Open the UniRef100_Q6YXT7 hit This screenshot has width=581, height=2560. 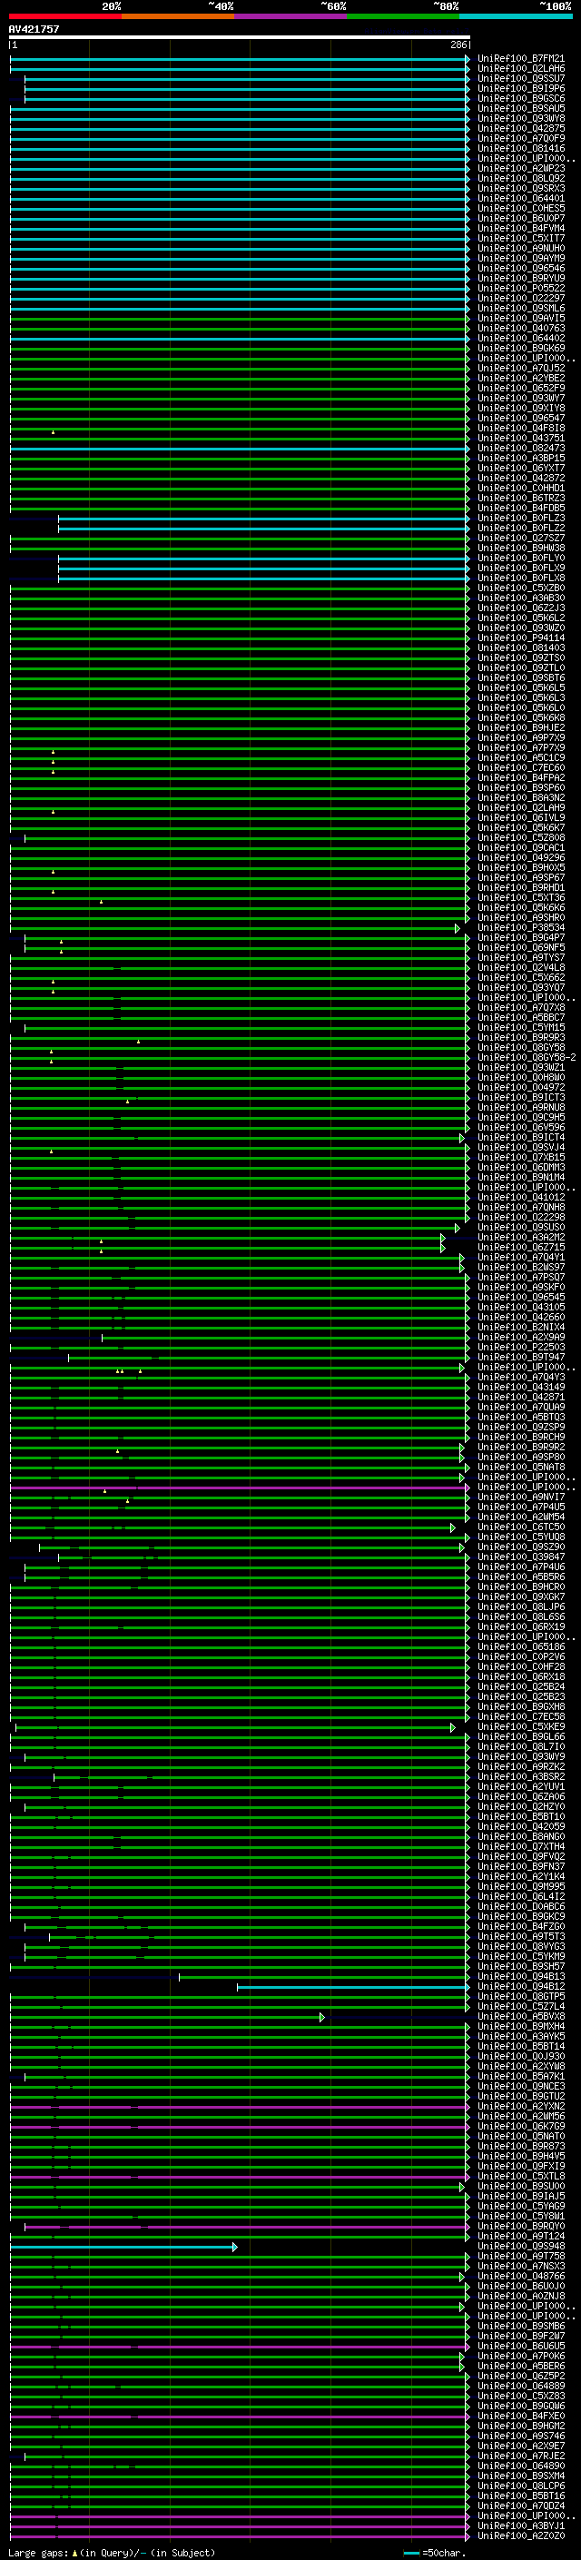tap(520, 468)
